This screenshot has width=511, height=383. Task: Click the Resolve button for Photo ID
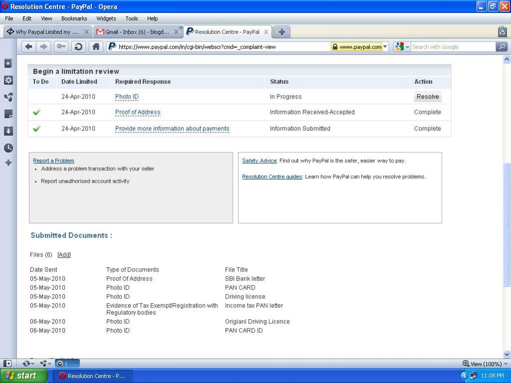(428, 97)
